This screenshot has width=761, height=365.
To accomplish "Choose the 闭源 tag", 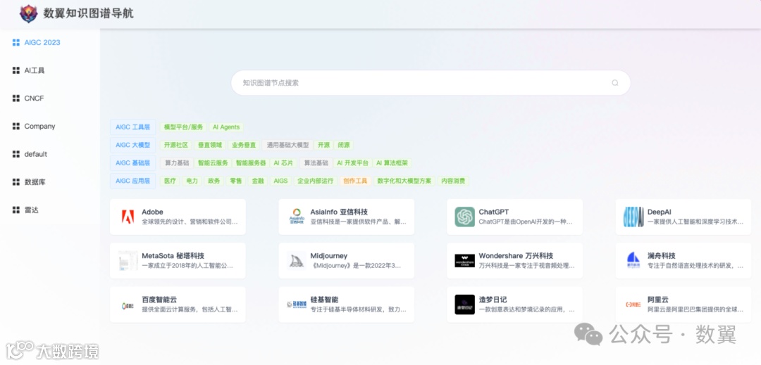I will click(x=344, y=145).
